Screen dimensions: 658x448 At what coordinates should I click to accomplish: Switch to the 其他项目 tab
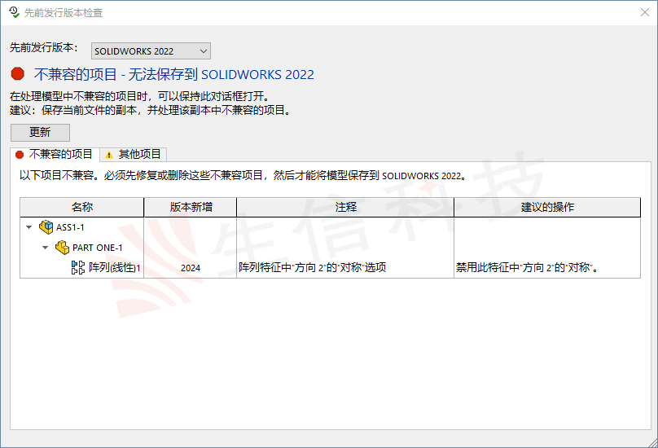point(134,155)
